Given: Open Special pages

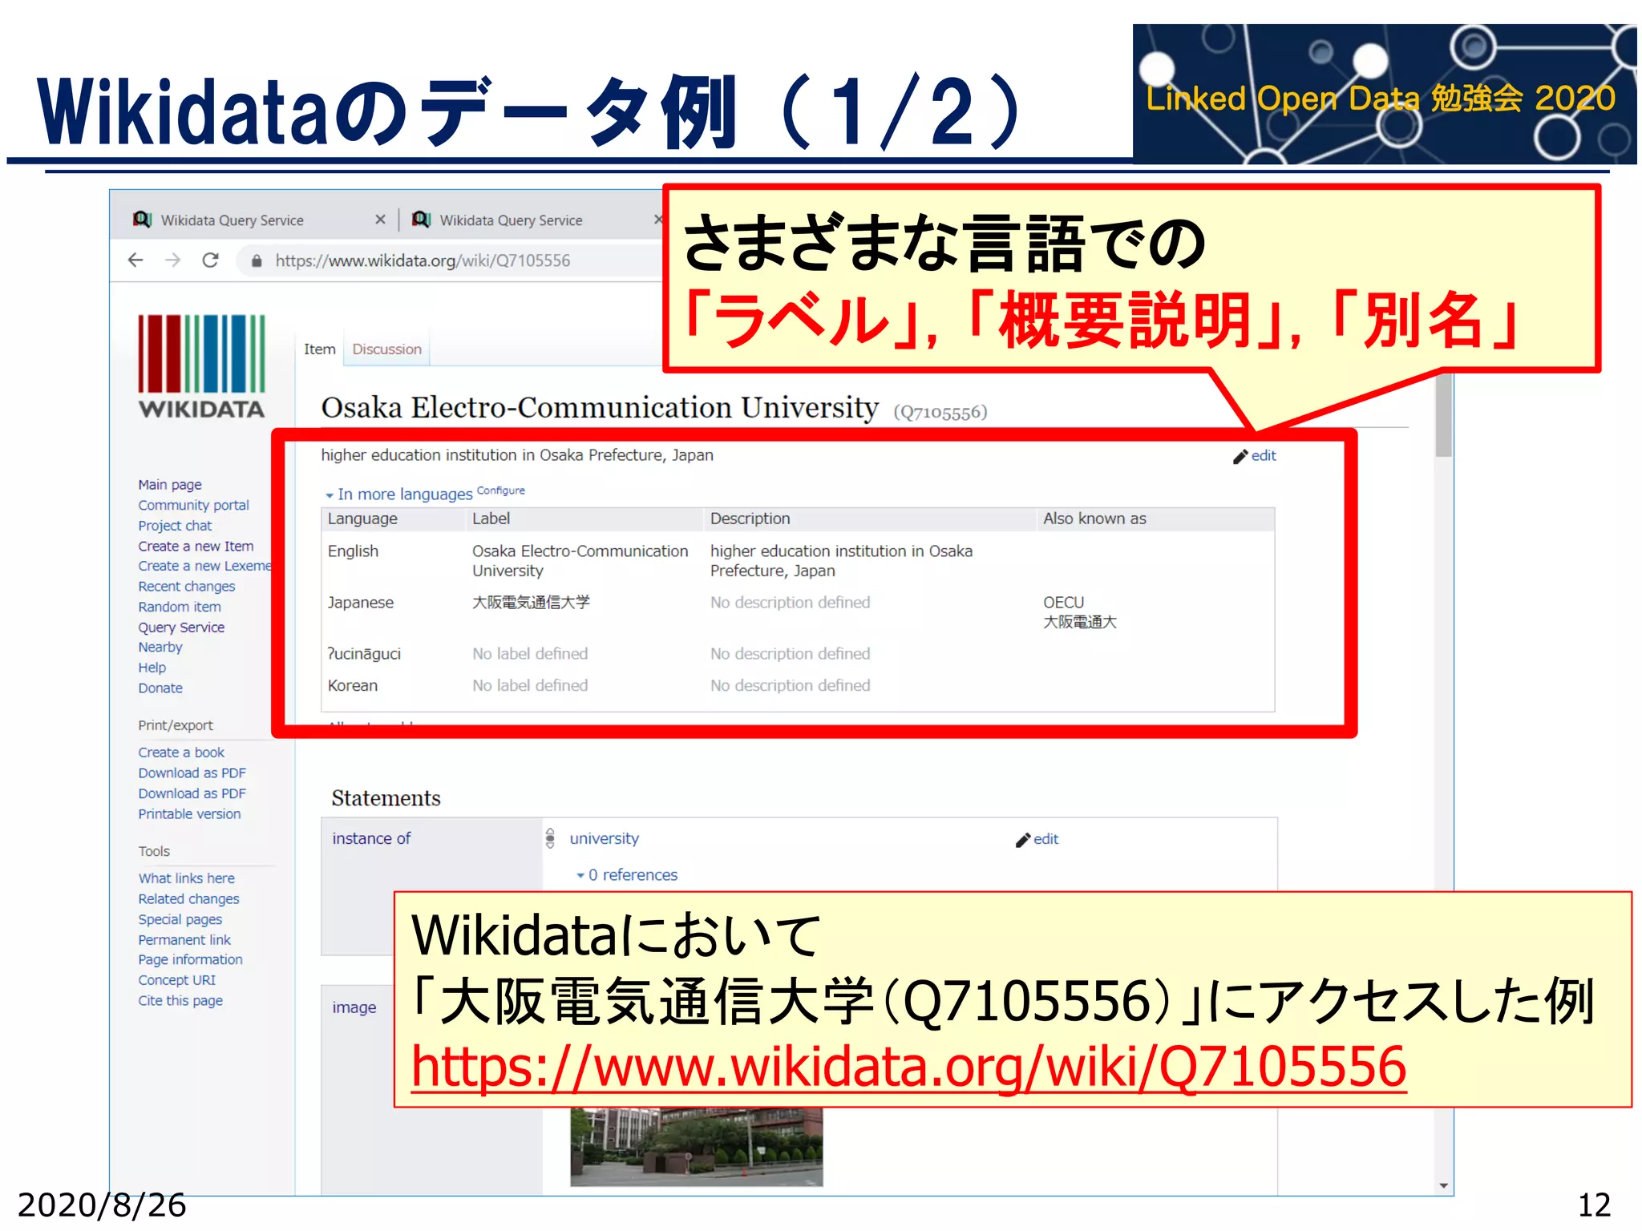Looking at the screenshot, I should pyautogui.click(x=180, y=920).
